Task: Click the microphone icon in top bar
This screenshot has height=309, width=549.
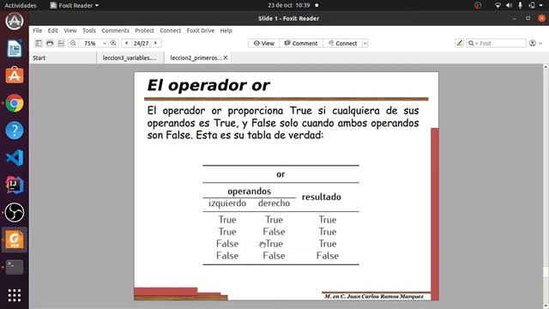Action: pyautogui.click(x=521, y=5)
